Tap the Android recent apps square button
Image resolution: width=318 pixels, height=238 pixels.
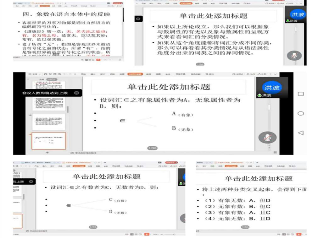click(x=301, y=94)
